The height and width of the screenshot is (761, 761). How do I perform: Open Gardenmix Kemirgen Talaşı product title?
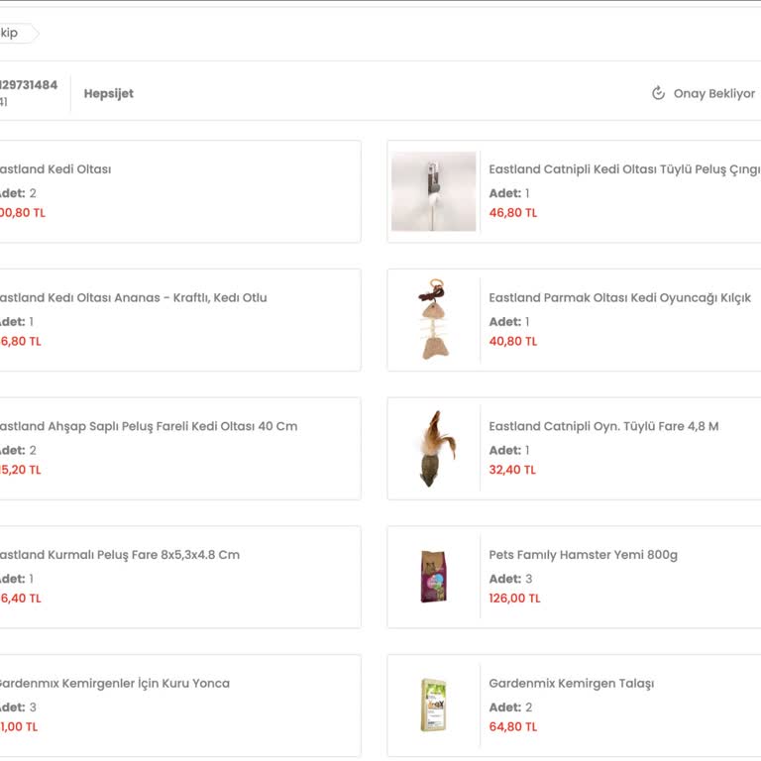coord(571,684)
